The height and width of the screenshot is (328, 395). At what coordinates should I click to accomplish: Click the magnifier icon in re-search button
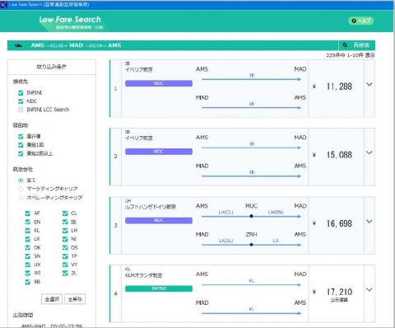click(x=345, y=45)
